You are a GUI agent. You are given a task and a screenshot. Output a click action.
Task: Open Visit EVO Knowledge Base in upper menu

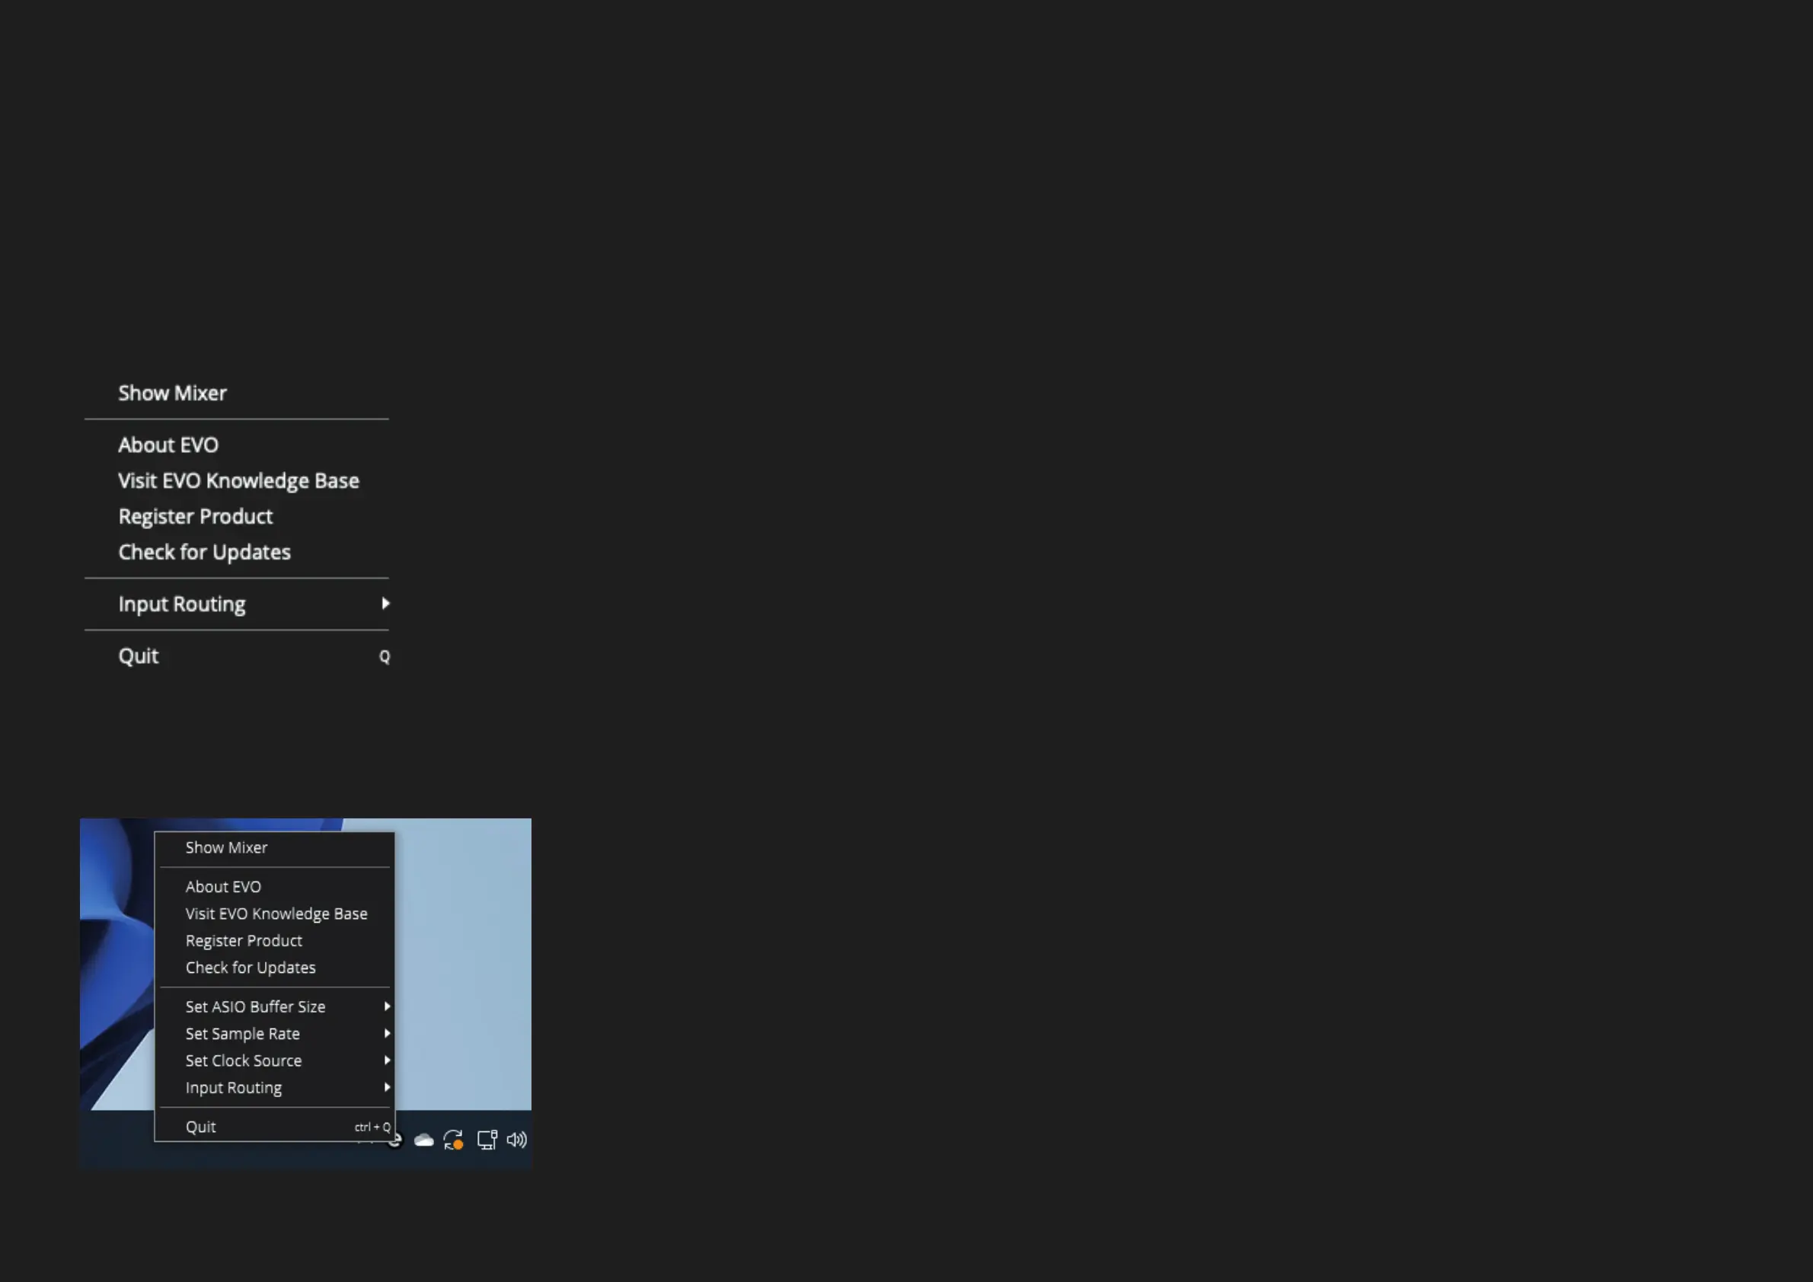point(238,481)
